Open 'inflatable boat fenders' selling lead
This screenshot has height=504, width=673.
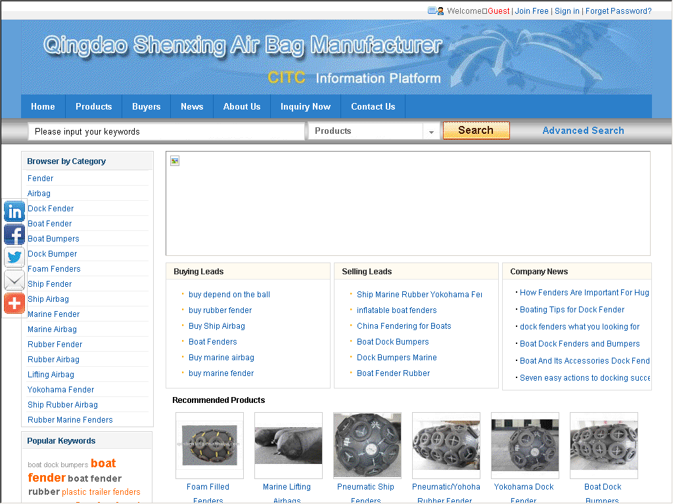point(396,310)
